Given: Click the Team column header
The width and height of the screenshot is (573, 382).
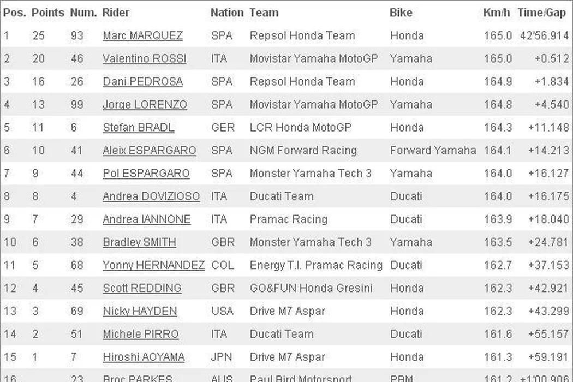Looking at the screenshot, I should tap(264, 13).
